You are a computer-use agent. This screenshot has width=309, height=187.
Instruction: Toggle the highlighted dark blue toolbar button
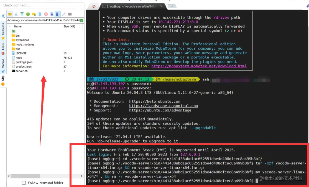[58, 14]
